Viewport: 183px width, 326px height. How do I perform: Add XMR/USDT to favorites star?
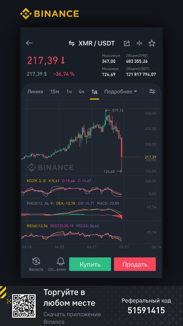(152, 43)
